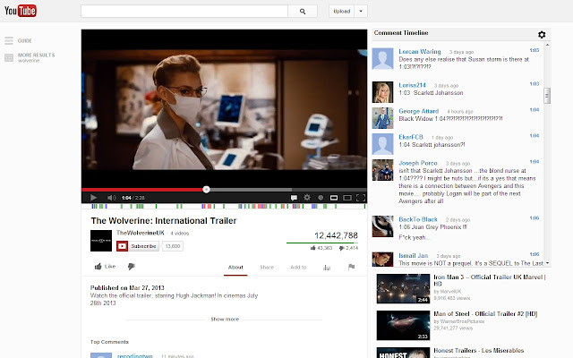Click the 13,600 subscriber count
This screenshot has width=573, height=358.
(173, 246)
